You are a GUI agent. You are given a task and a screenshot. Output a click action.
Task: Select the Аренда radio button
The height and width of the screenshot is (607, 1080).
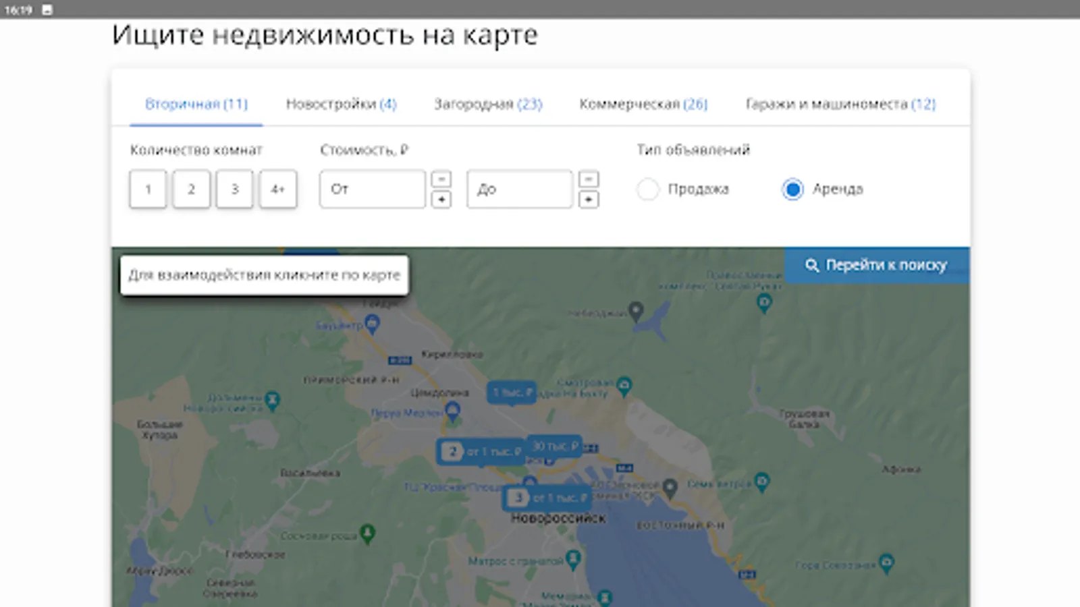(x=792, y=189)
